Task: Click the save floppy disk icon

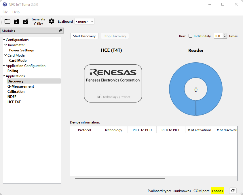Action: click(x=16, y=21)
